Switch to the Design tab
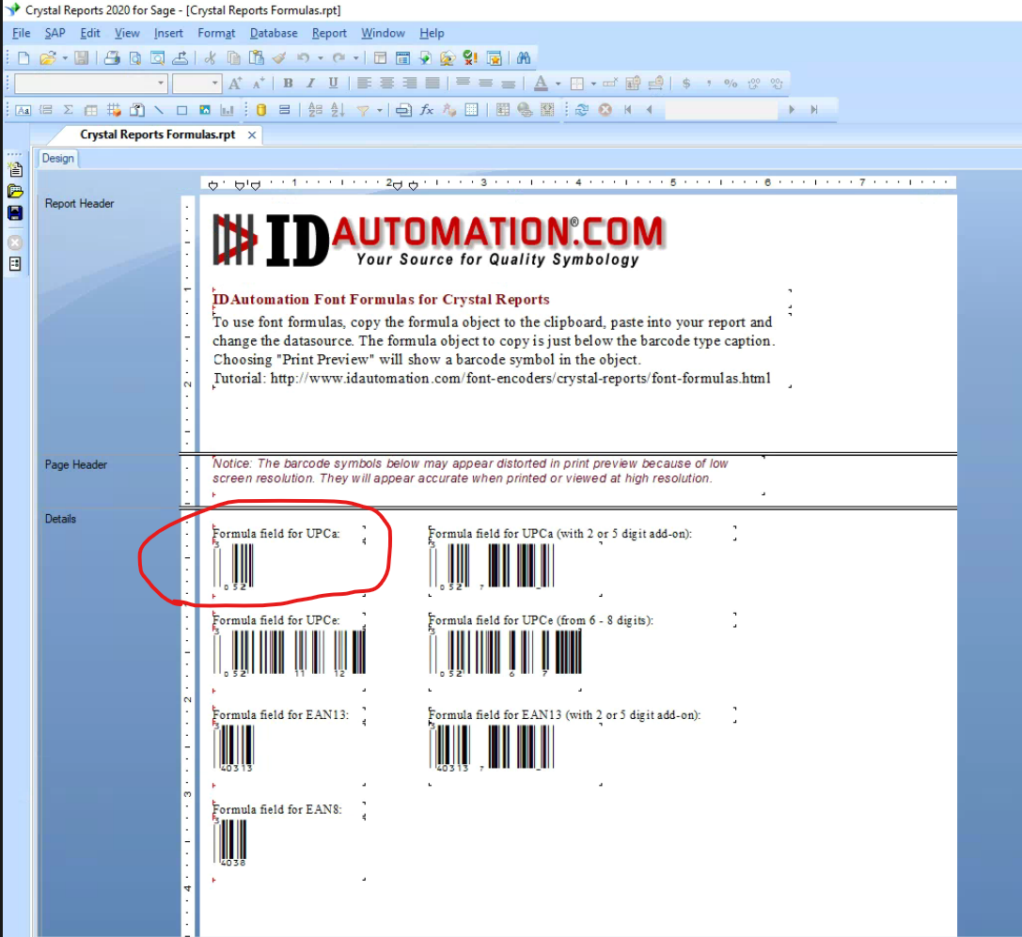Image resolution: width=1022 pixels, height=937 pixels. click(57, 158)
